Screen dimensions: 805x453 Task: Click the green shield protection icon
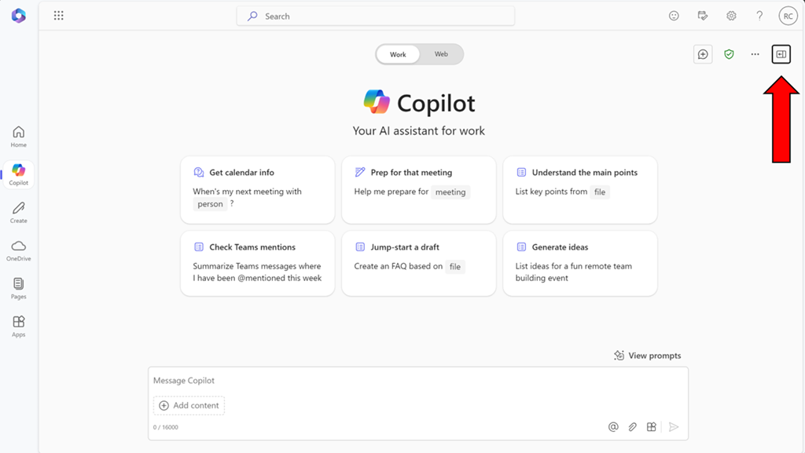click(x=729, y=54)
